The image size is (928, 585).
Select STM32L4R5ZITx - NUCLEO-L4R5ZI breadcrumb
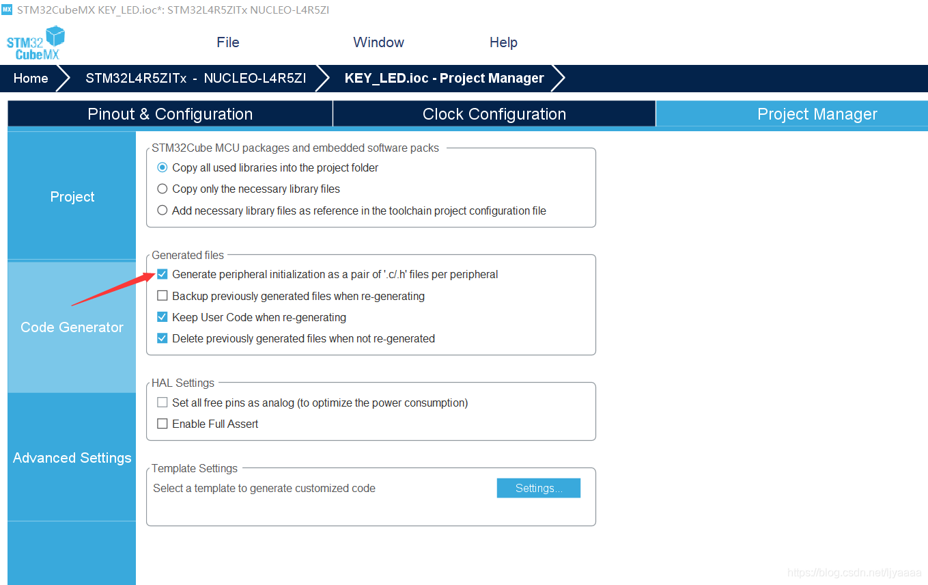[x=195, y=78]
